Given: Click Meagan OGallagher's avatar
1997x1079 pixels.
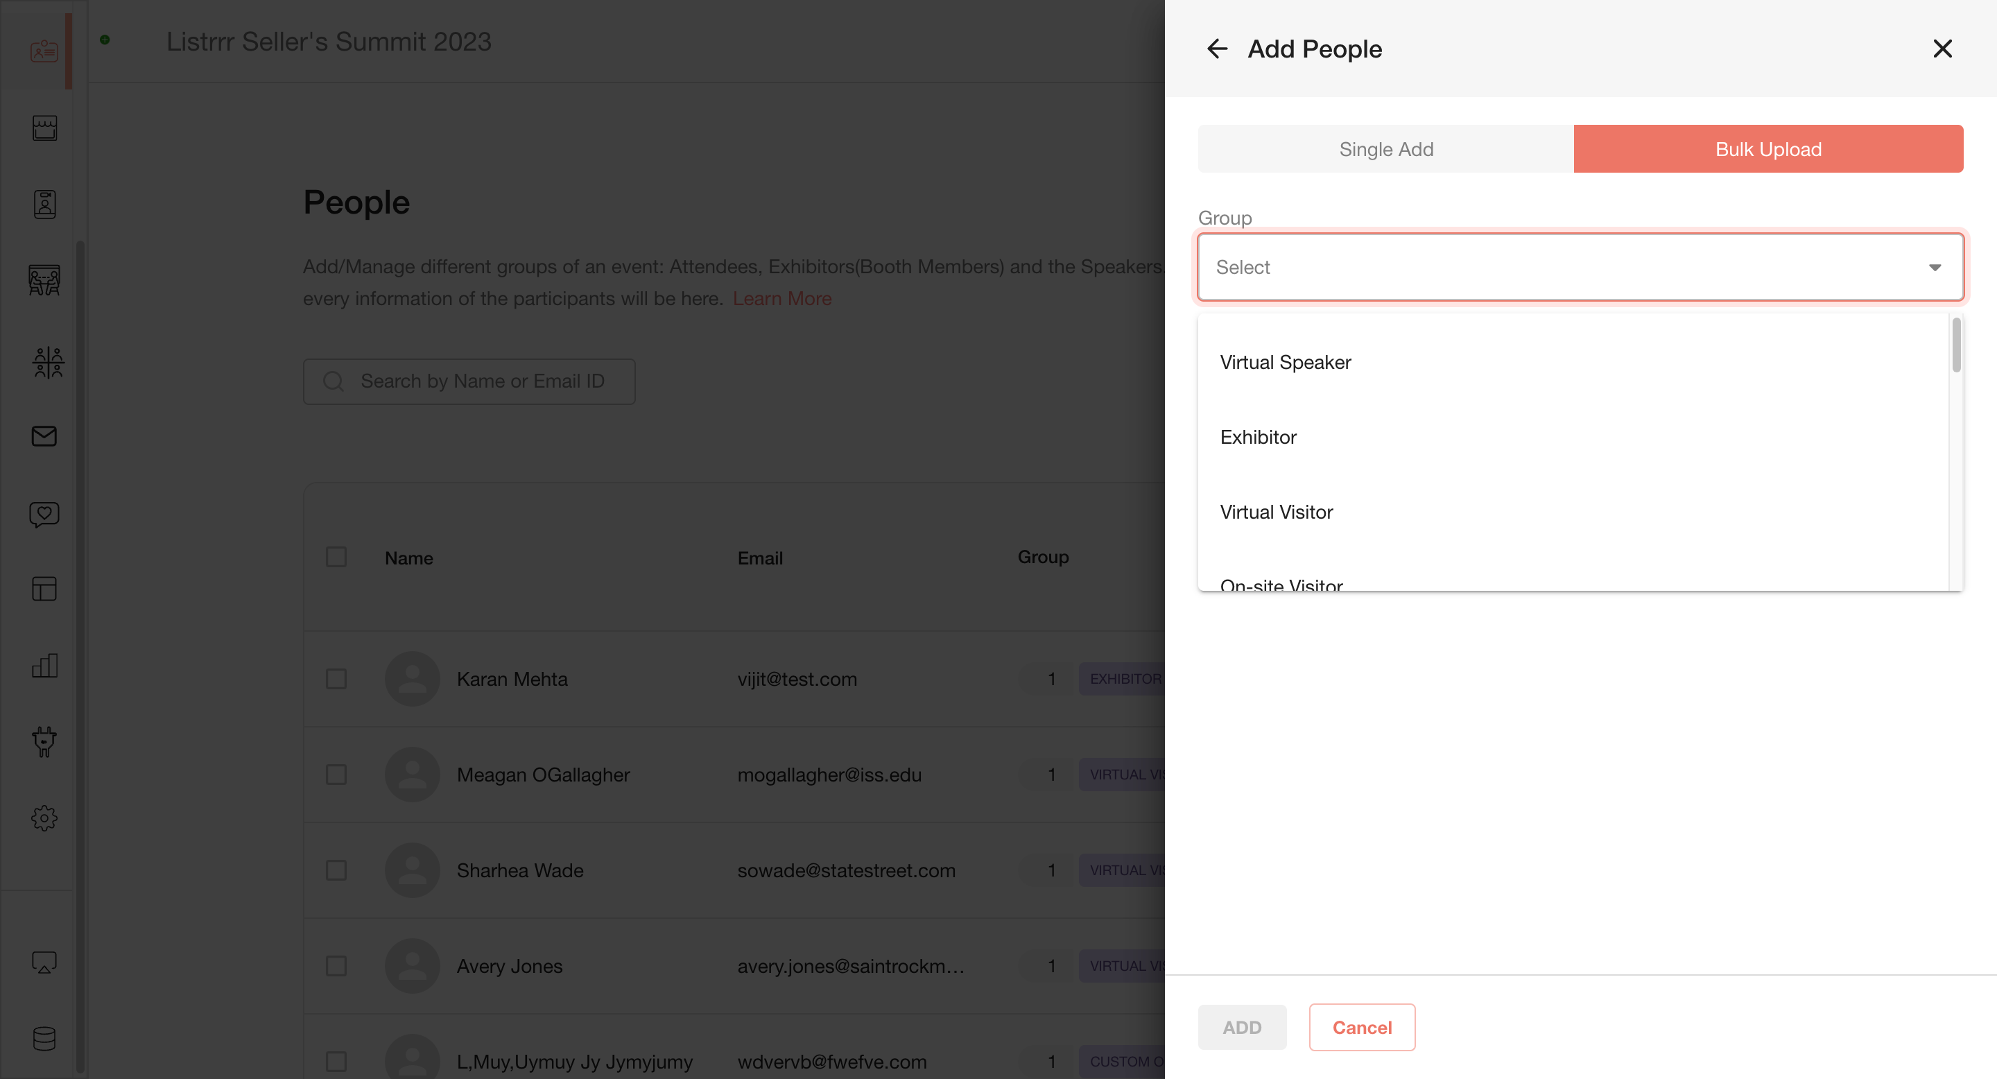Looking at the screenshot, I should tap(413, 775).
